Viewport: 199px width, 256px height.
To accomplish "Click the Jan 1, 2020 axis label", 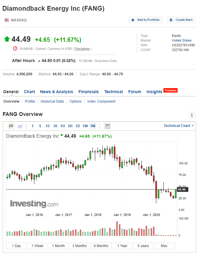I will pos(151,215).
